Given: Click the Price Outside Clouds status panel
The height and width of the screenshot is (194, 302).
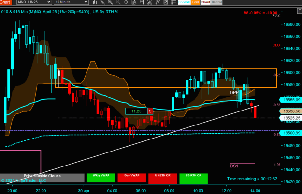Looking at the screenshot, I should coord(42,178).
